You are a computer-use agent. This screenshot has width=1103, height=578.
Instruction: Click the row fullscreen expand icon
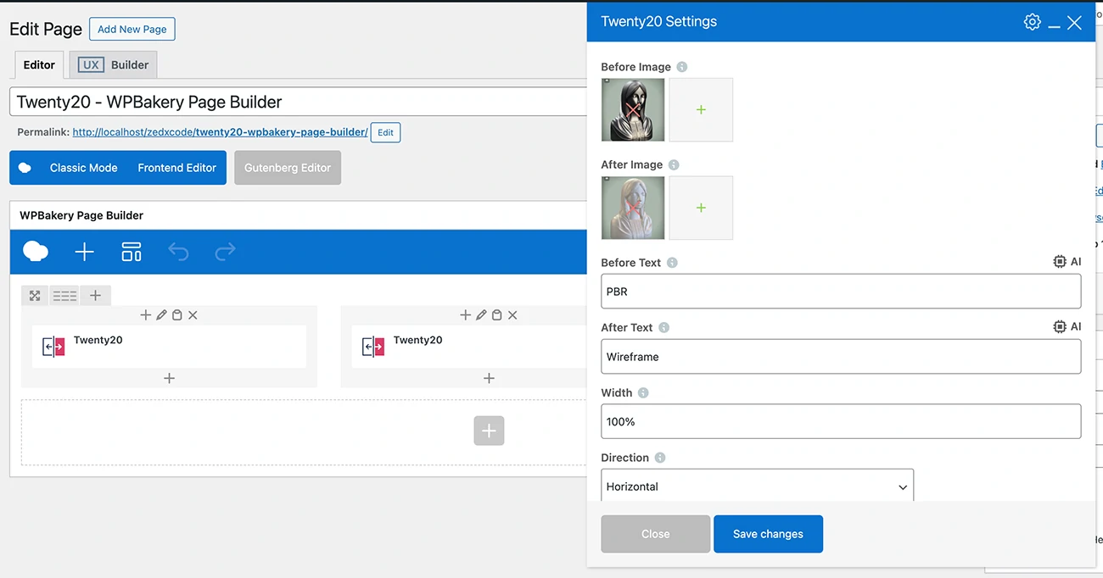coord(35,296)
